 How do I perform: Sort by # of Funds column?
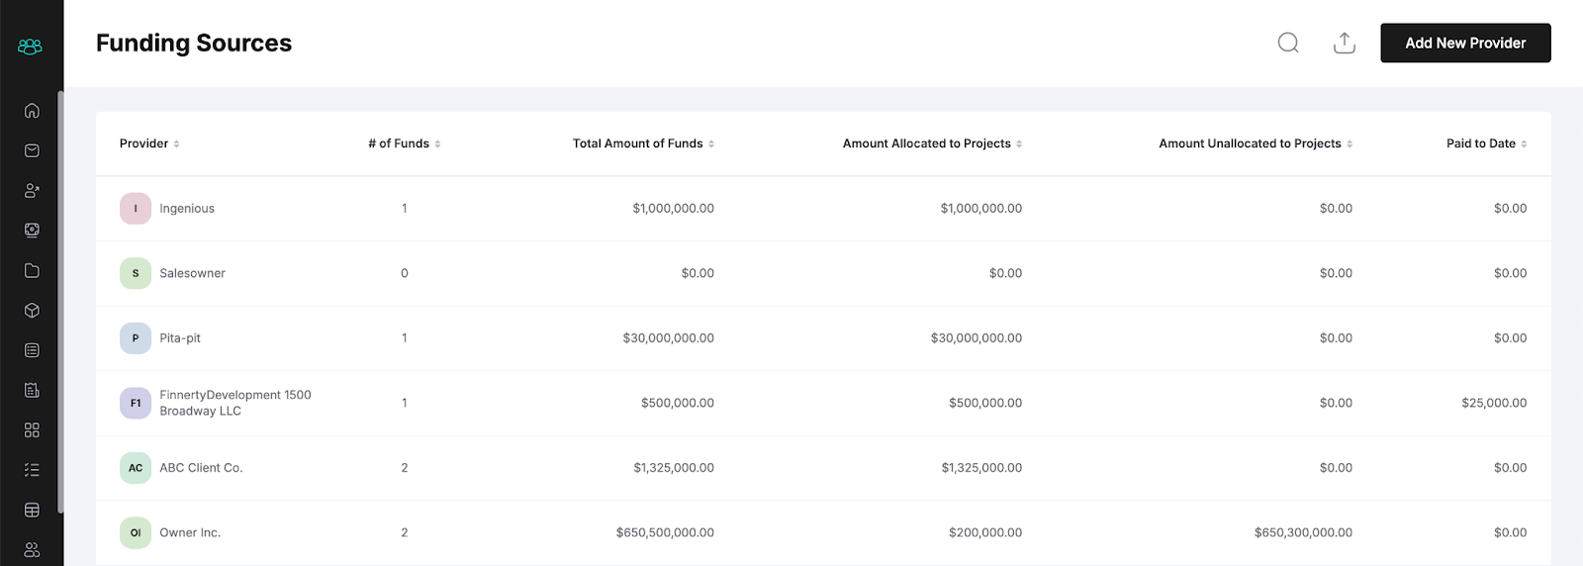point(405,143)
